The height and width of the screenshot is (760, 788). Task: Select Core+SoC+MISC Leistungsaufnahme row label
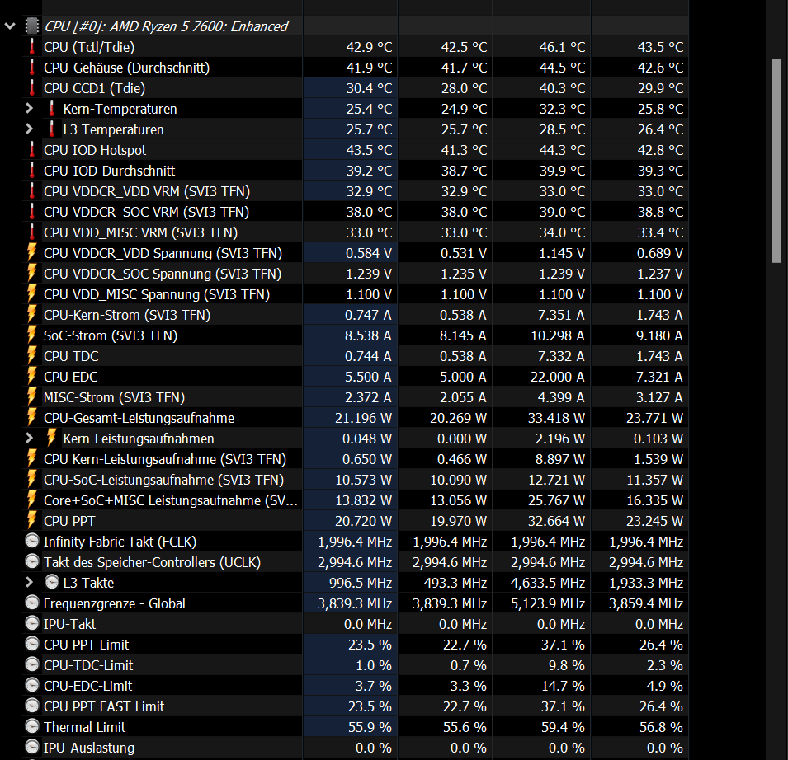point(170,500)
